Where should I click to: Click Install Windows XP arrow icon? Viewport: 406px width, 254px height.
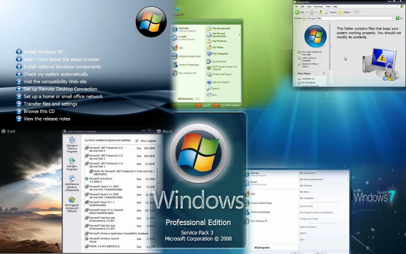click(x=19, y=52)
